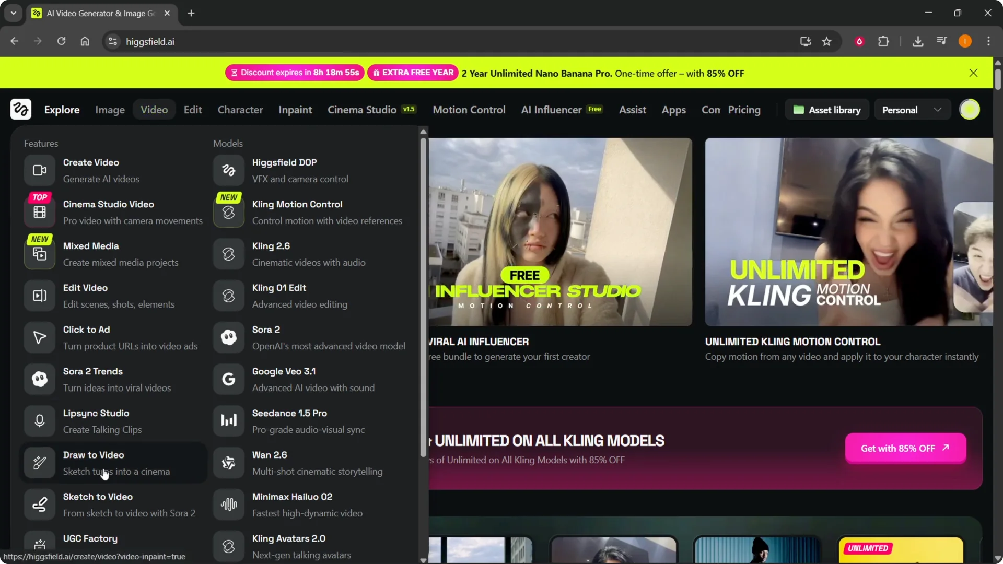Switch to the Image tab
This screenshot has height=564, width=1003.
coord(110,110)
